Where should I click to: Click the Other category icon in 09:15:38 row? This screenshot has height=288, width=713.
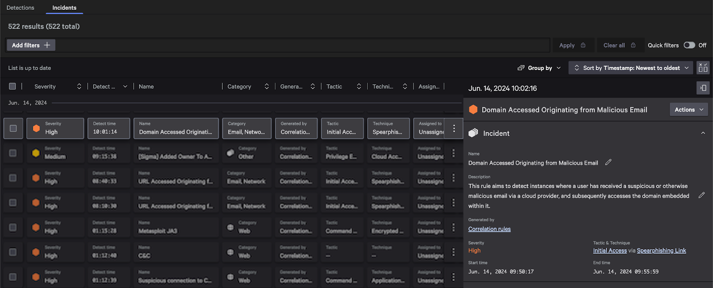[x=230, y=153]
